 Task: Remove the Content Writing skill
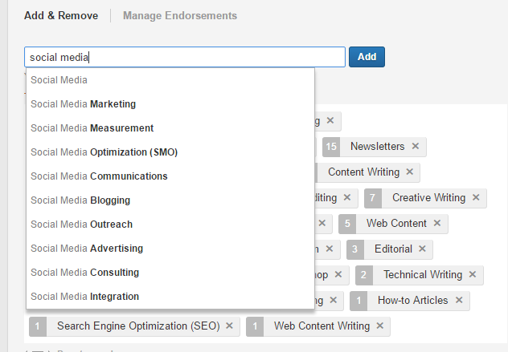pyautogui.click(x=409, y=172)
